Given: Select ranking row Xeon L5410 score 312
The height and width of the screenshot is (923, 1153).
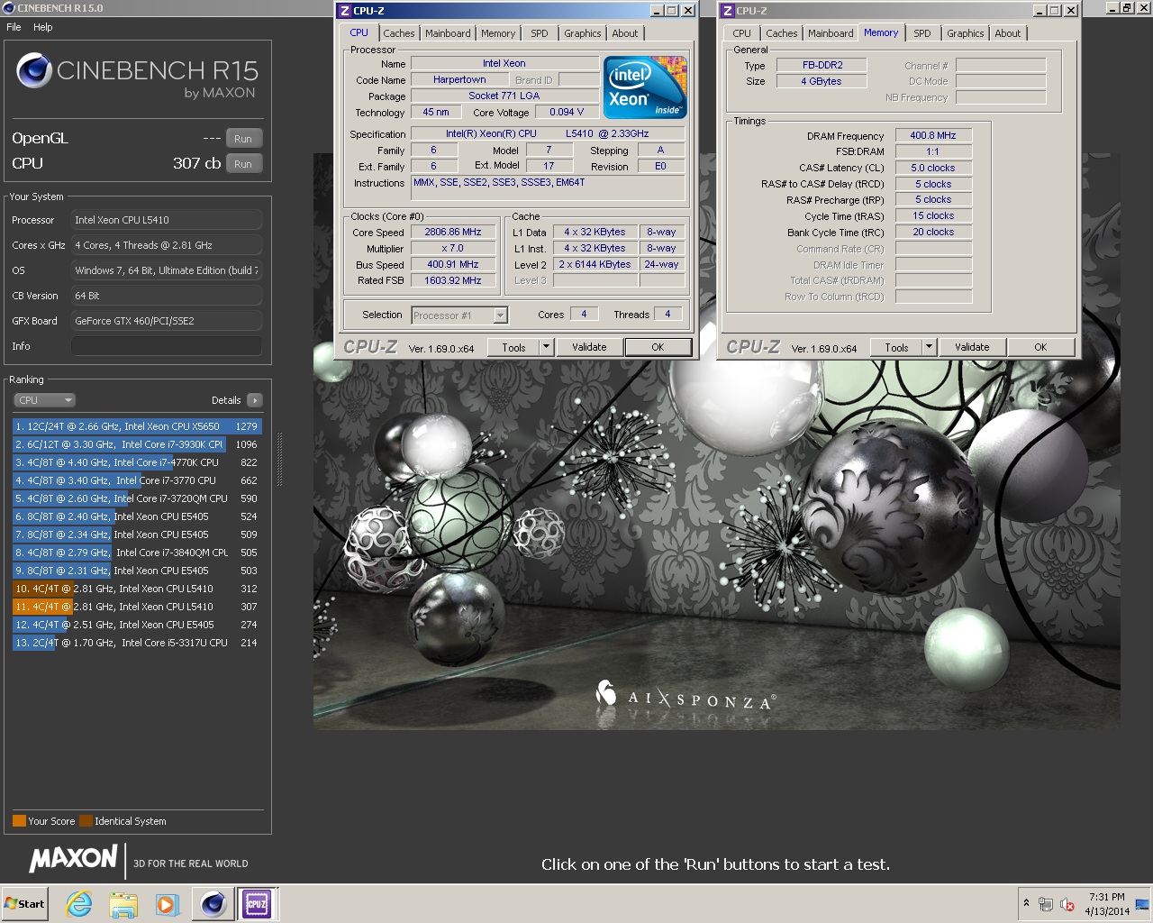Looking at the screenshot, I should pyautogui.click(x=137, y=589).
